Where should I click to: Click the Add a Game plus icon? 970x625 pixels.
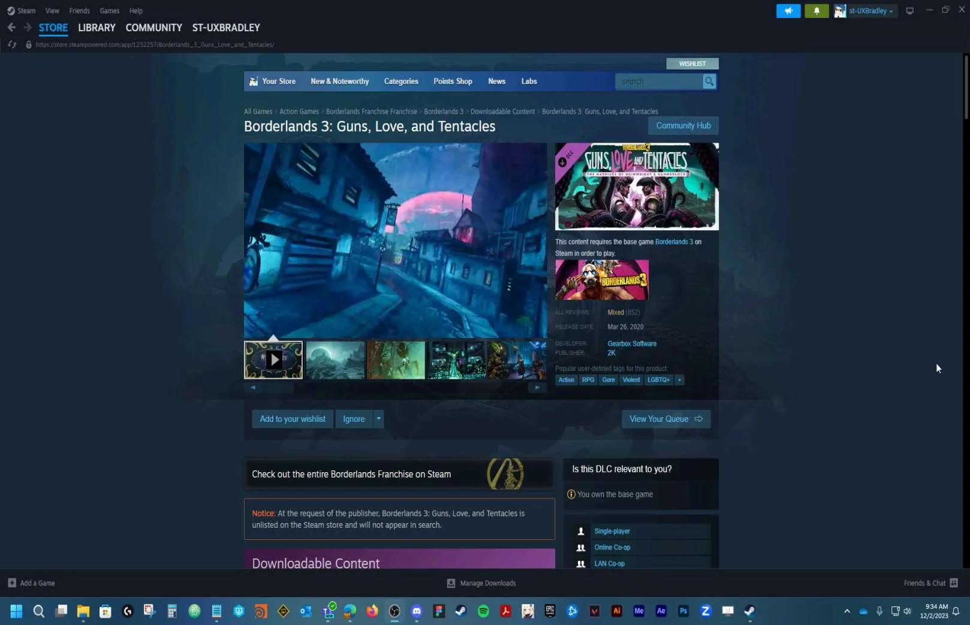pyautogui.click(x=12, y=583)
